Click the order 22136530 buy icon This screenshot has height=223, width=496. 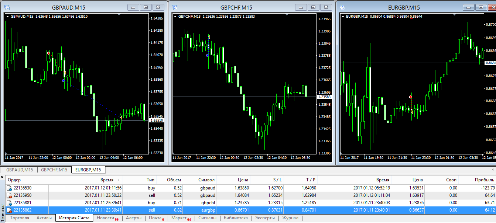pos(9,188)
